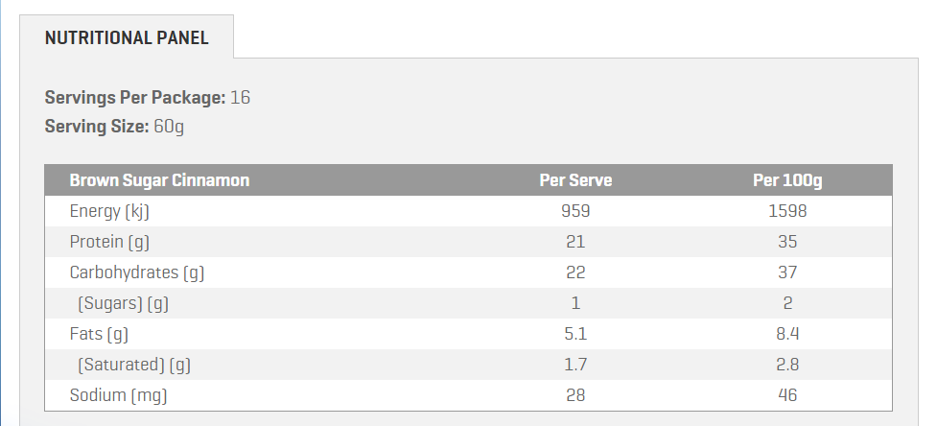937x426 pixels.
Task: Click the fats per serve value 5.1
Action: [575, 334]
